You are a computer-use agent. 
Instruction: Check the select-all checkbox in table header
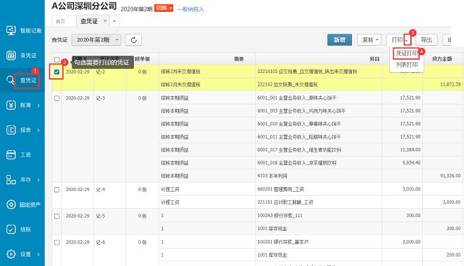pos(57,59)
